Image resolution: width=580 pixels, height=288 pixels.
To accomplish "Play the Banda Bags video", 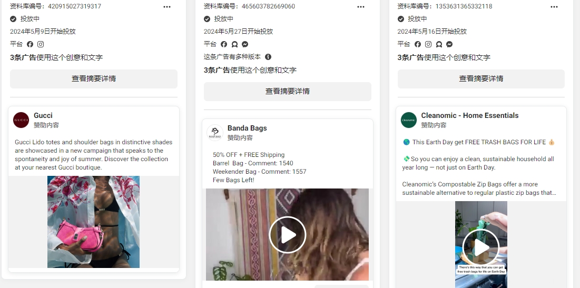I will tap(288, 235).
